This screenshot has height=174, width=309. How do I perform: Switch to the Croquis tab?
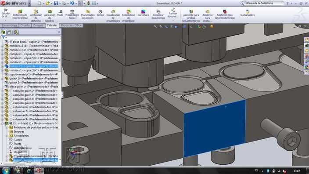[x=38, y=25]
